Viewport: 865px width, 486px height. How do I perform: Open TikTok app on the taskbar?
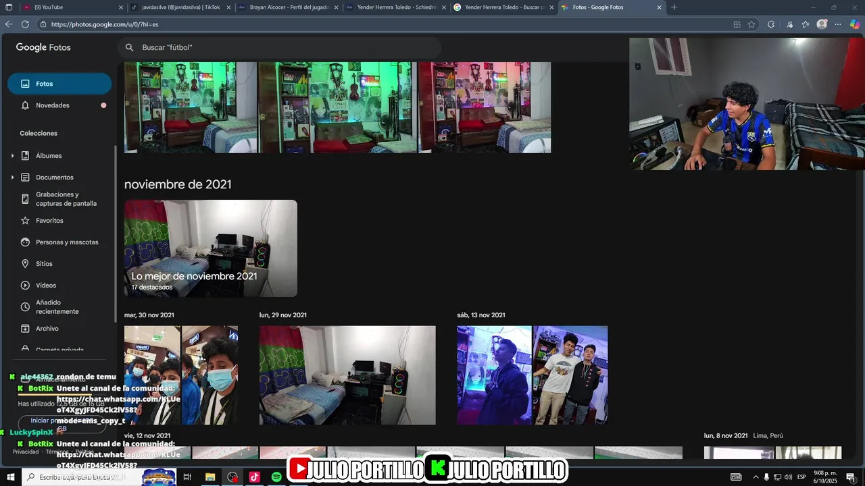click(254, 477)
